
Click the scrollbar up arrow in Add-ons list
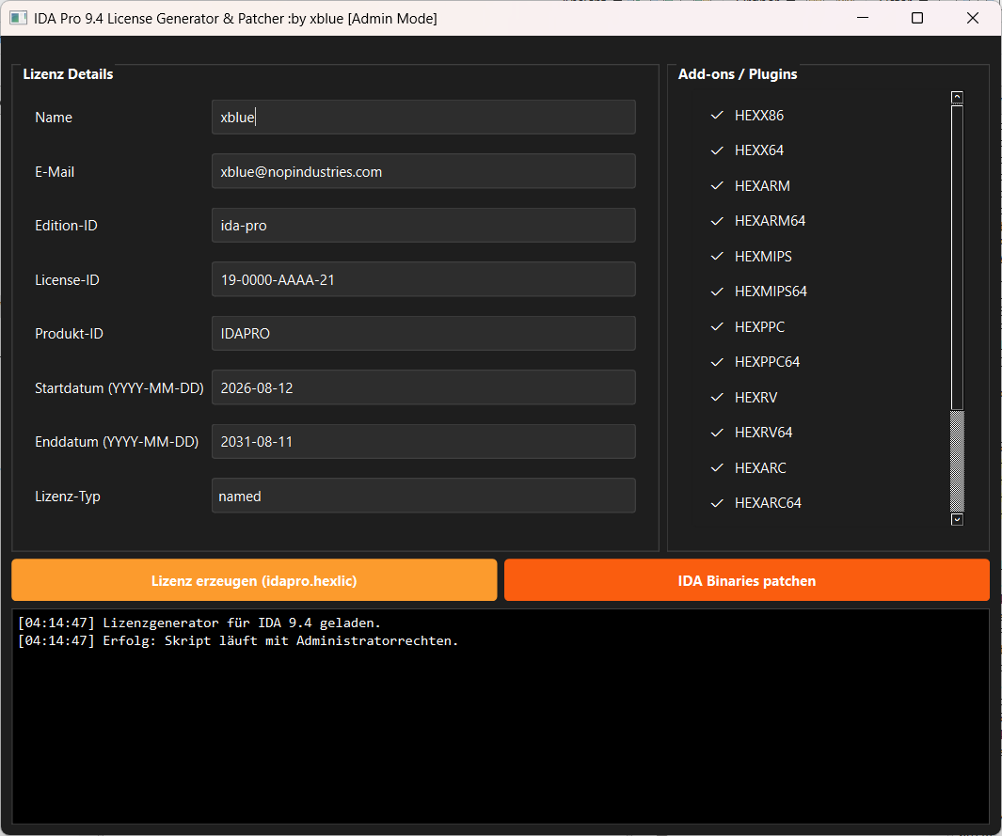point(957,97)
